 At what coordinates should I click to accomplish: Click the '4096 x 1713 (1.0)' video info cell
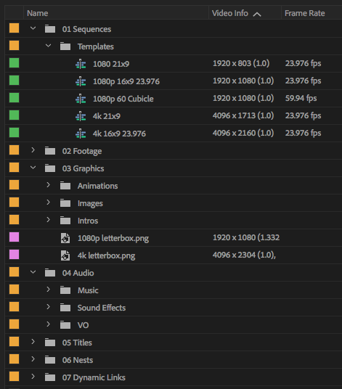(x=243, y=115)
